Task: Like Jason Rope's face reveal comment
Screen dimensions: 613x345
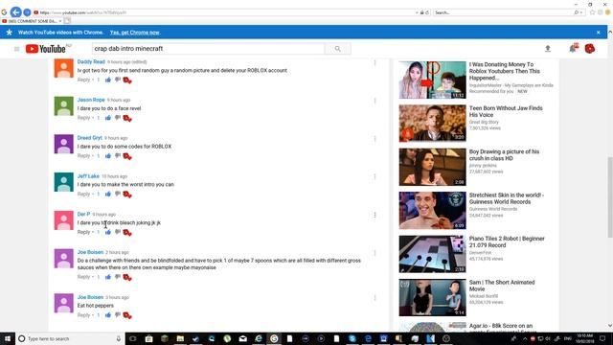Action: [x=108, y=118]
